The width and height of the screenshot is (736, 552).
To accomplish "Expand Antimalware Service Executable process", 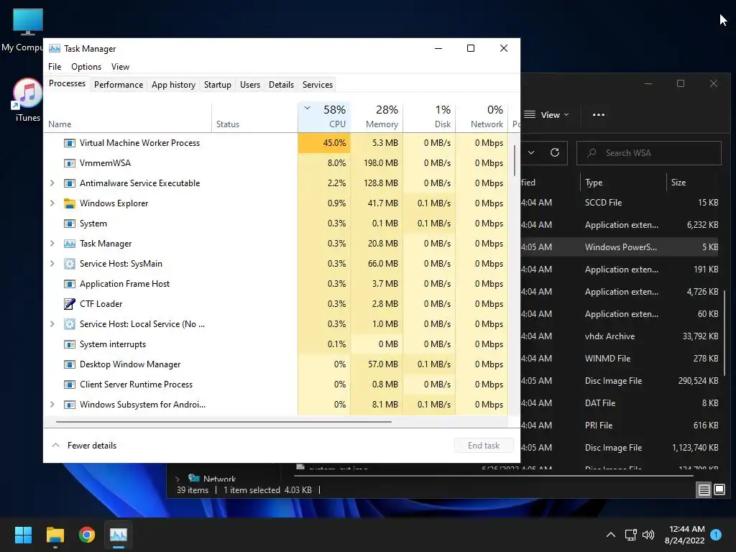I will [x=52, y=183].
